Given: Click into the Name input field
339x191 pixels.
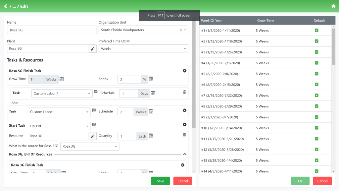Looking at the screenshot, I should [x=52, y=30].
